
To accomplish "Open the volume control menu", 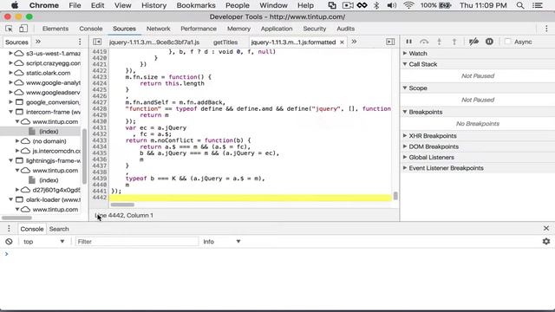I will click(391, 5).
